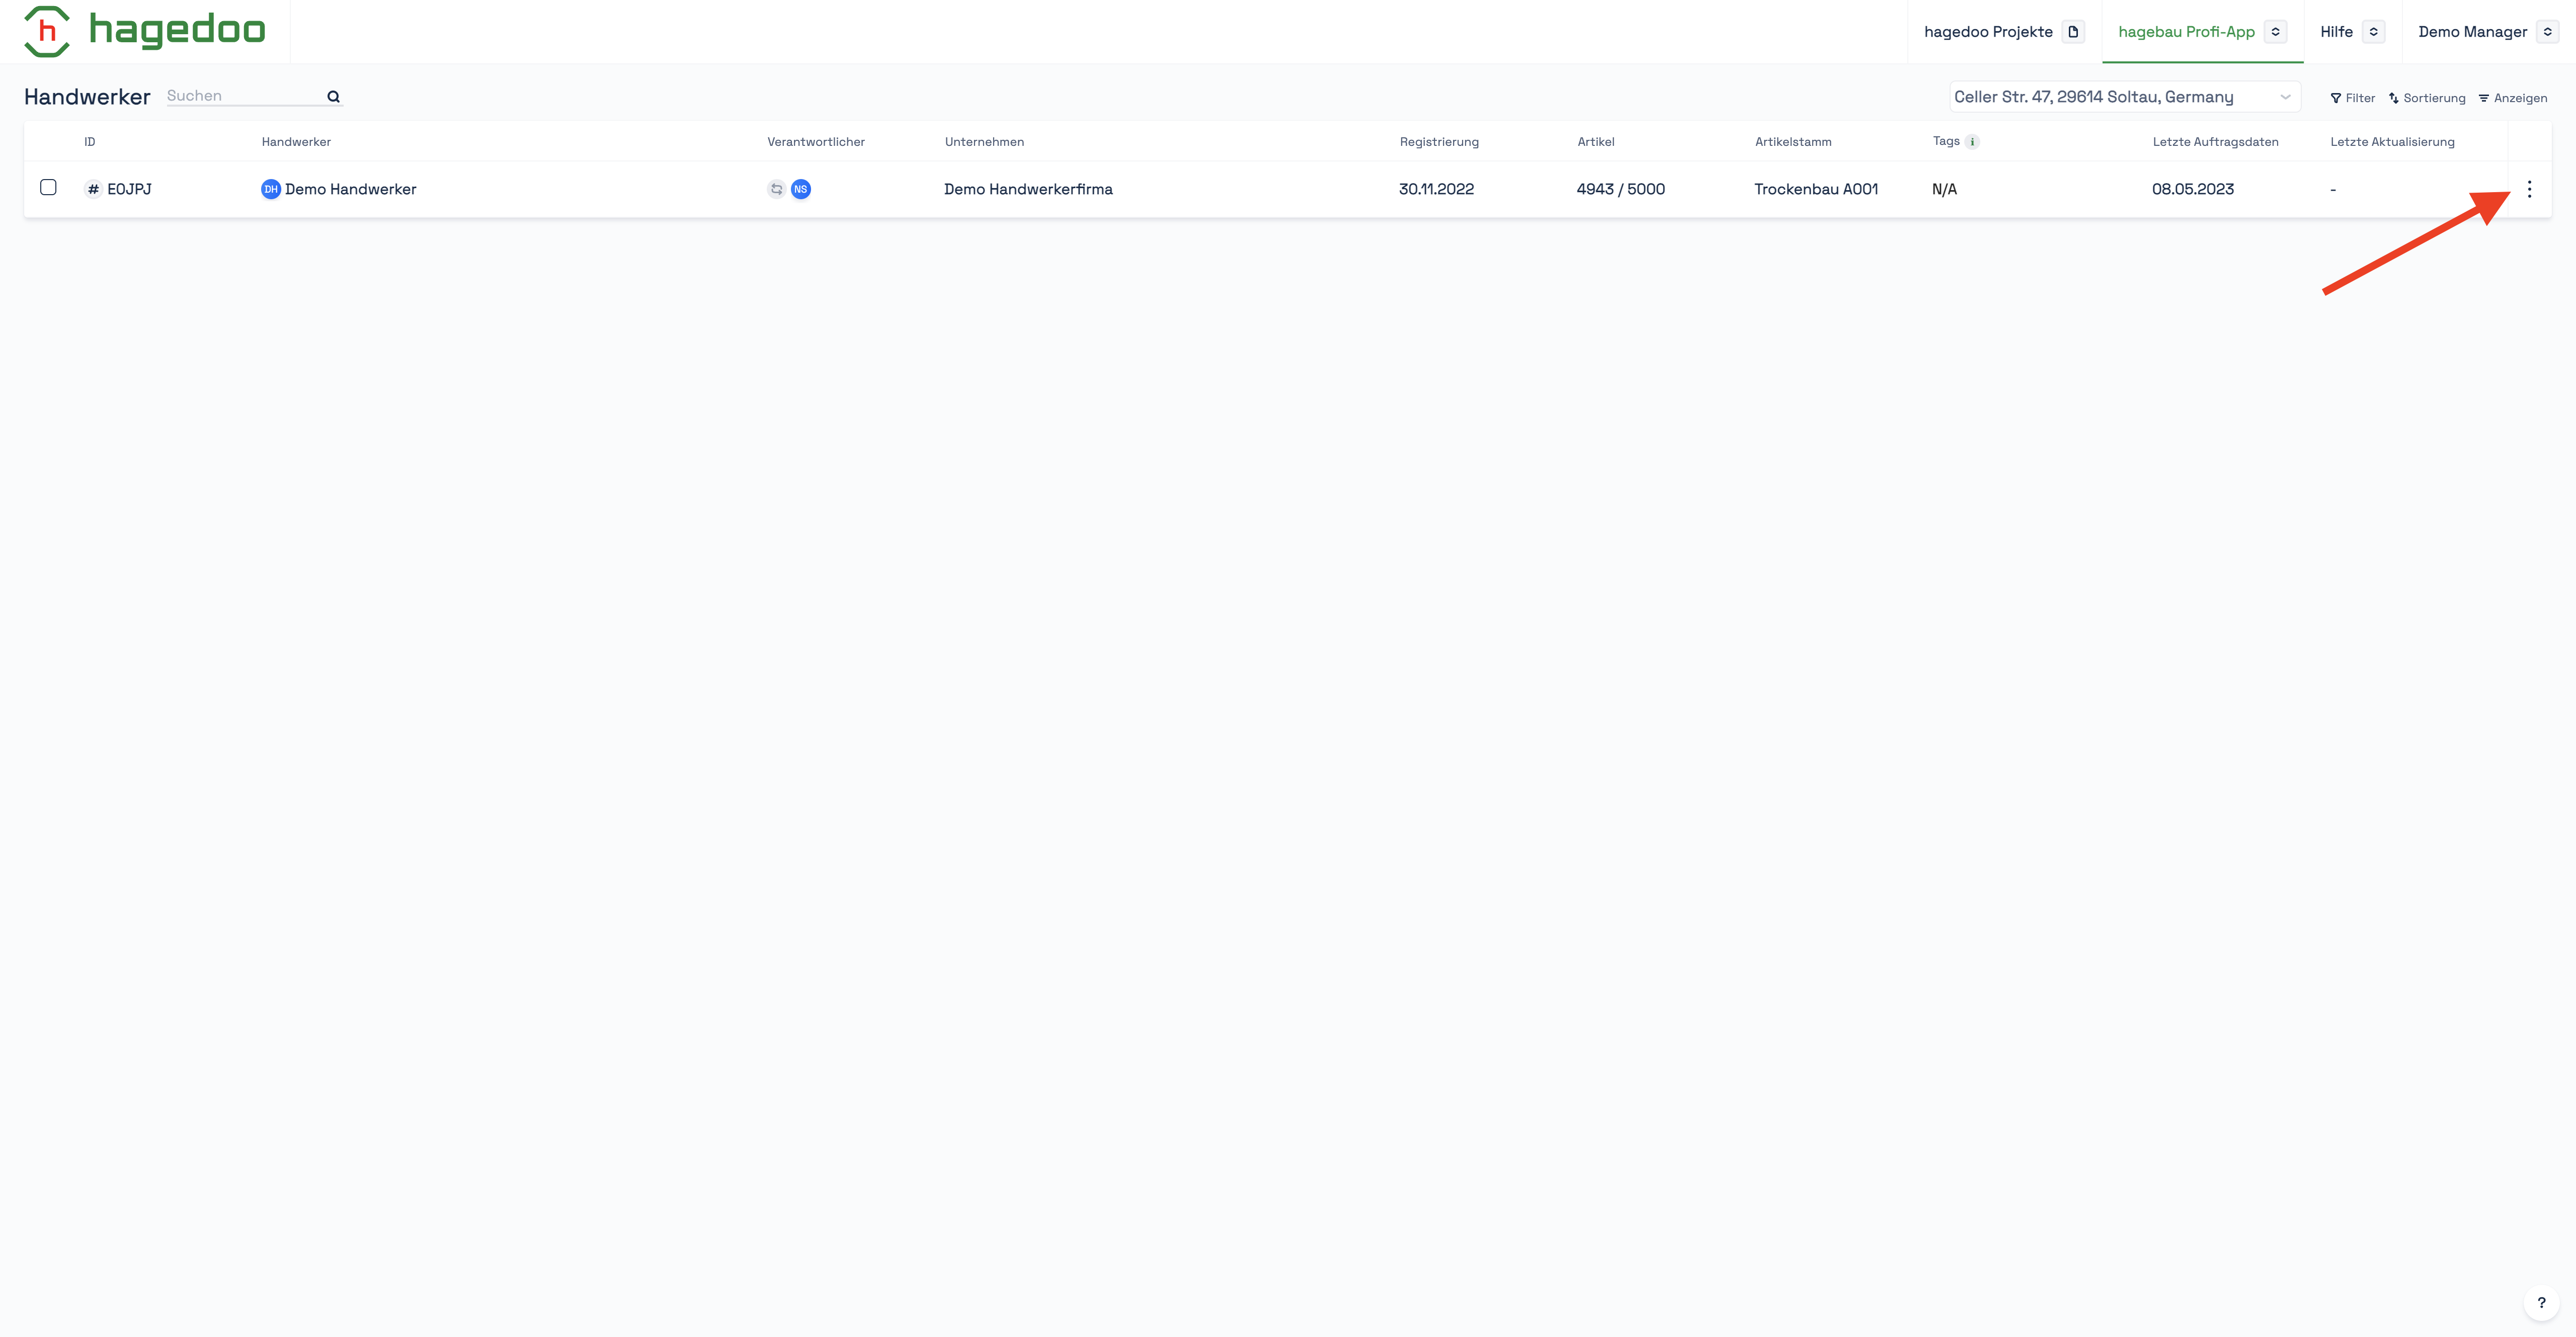This screenshot has height=1337, width=2576.
Task: Click the DH avatar badge
Action: point(270,189)
